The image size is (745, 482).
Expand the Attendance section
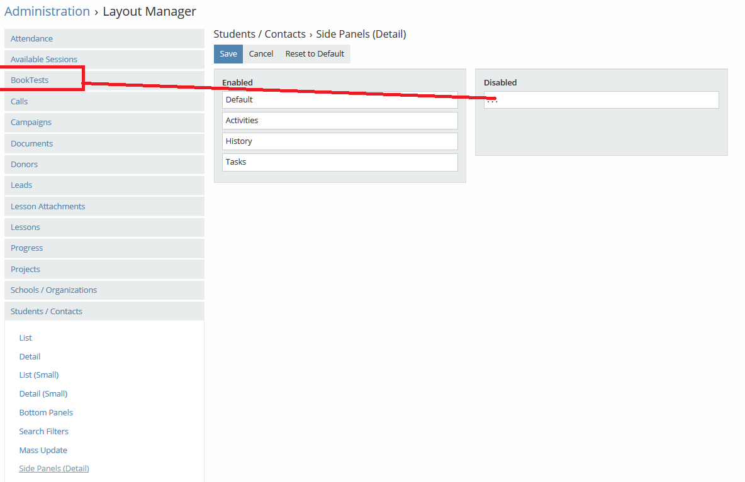point(32,39)
